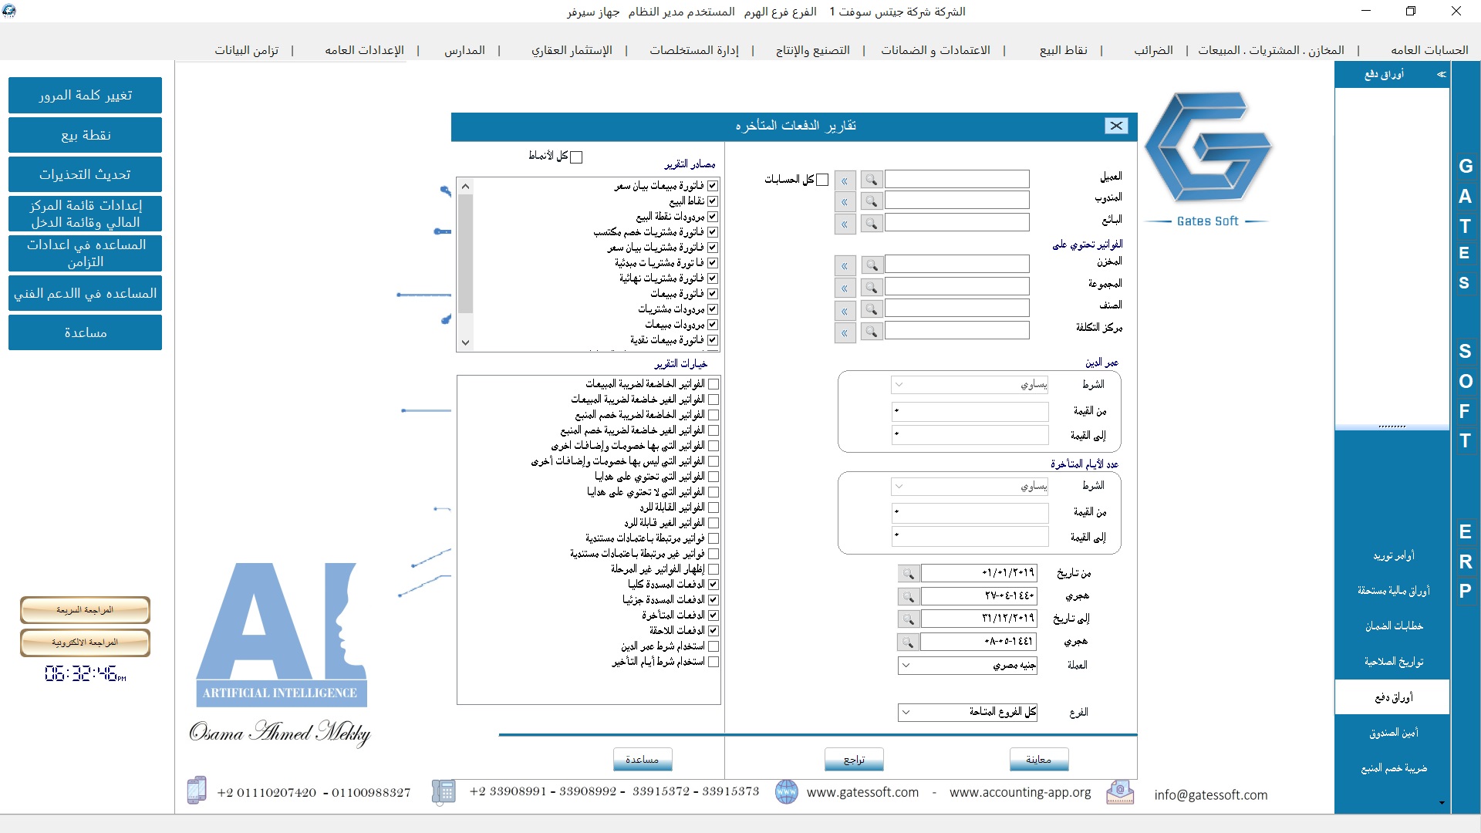
Task: Click the من تاريخ date field
Action: pos(979,574)
